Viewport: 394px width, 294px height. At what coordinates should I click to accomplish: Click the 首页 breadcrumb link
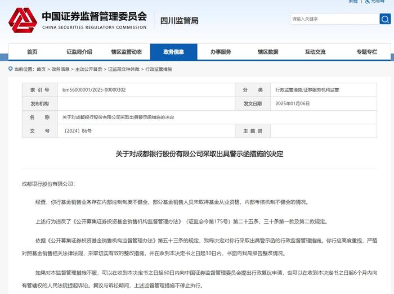point(41,69)
